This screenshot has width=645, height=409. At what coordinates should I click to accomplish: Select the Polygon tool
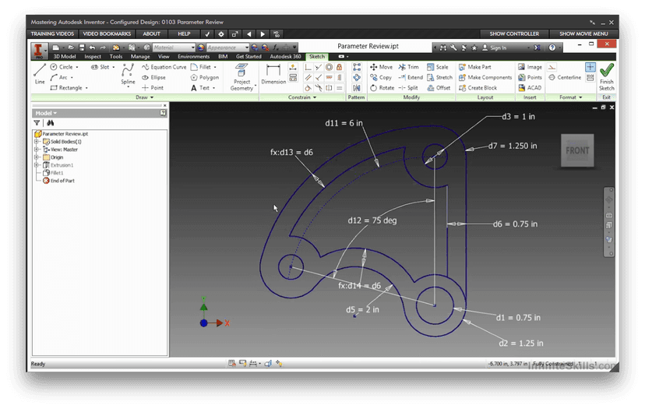click(x=204, y=77)
